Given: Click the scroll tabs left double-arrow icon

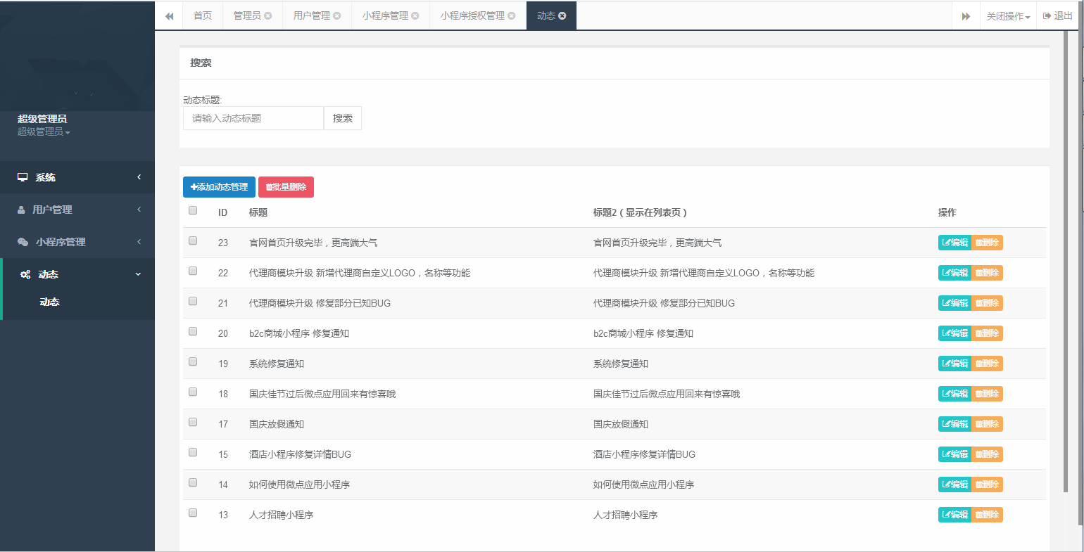Looking at the screenshot, I should [x=169, y=16].
